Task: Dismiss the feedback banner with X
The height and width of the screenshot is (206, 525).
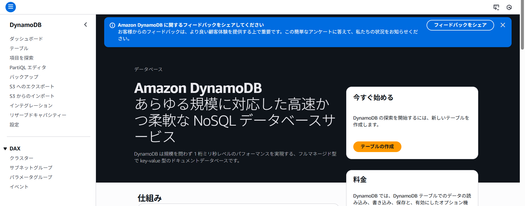Action: [x=503, y=25]
